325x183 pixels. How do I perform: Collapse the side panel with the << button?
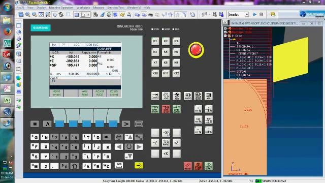pos(225,22)
